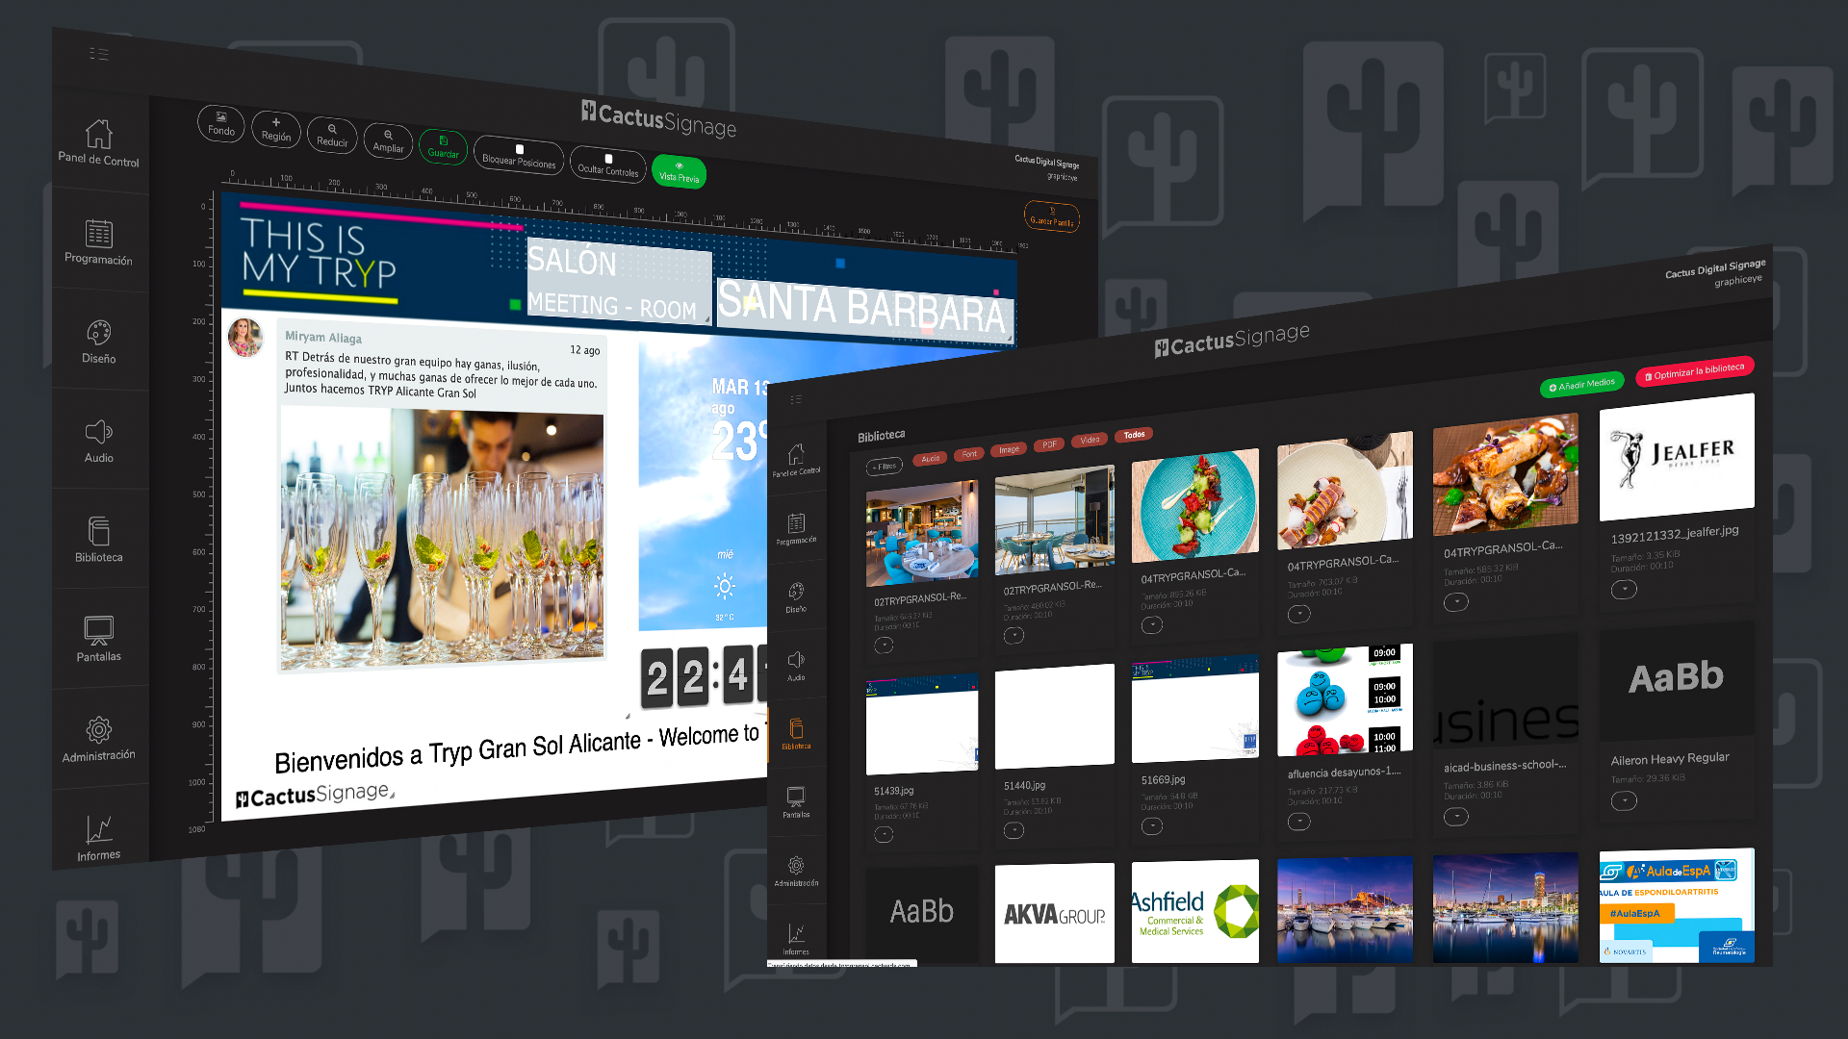Filter library by Video
The width and height of the screenshot is (1848, 1039).
coord(1090,440)
